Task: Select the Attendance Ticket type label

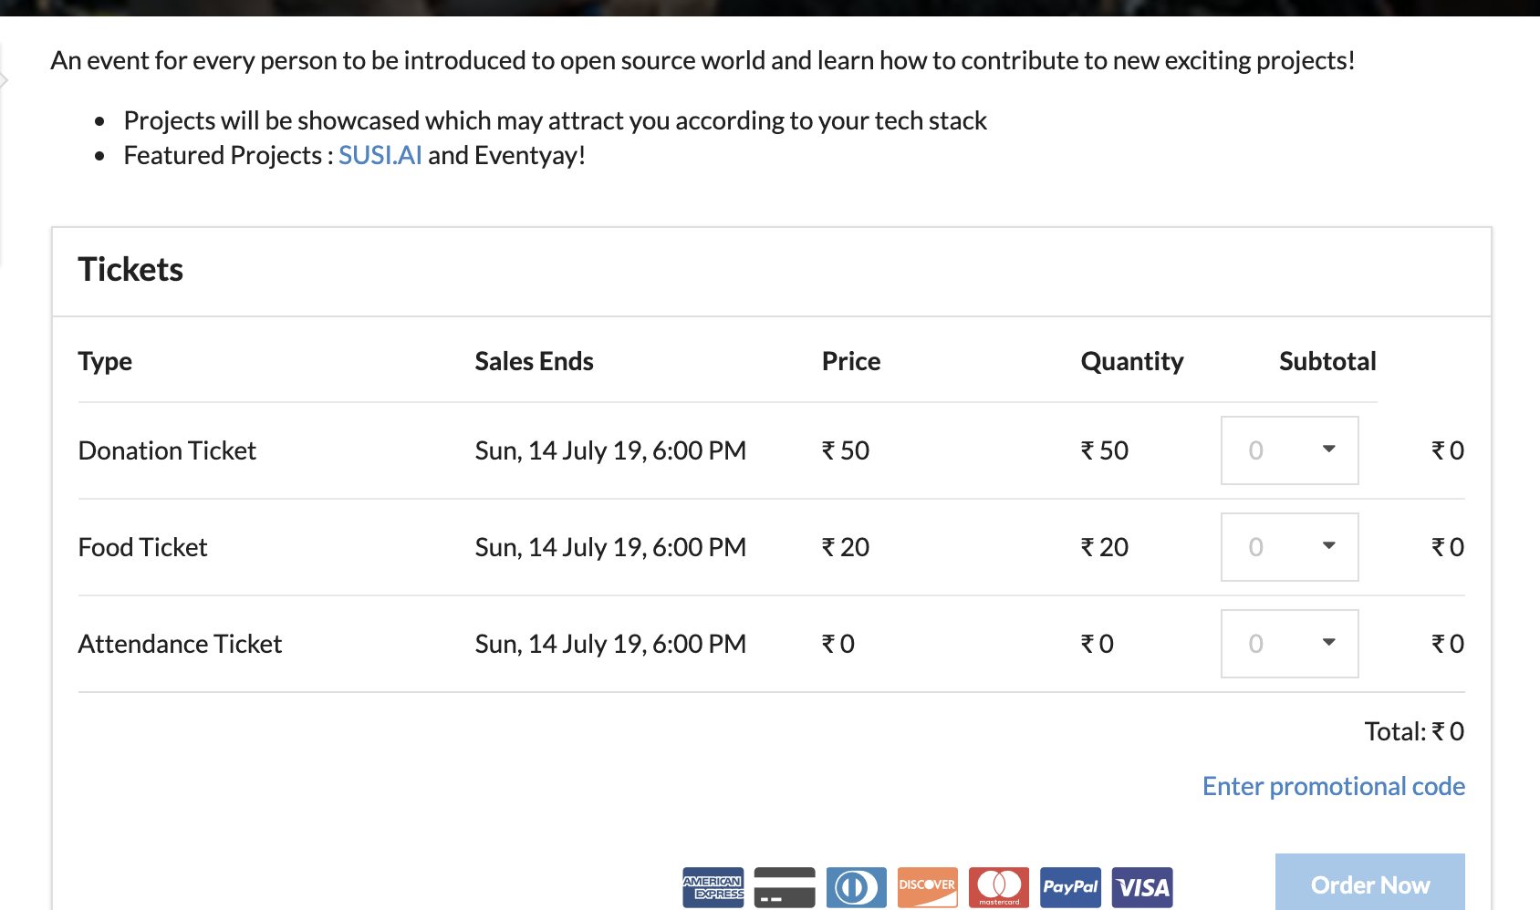Action: (180, 644)
